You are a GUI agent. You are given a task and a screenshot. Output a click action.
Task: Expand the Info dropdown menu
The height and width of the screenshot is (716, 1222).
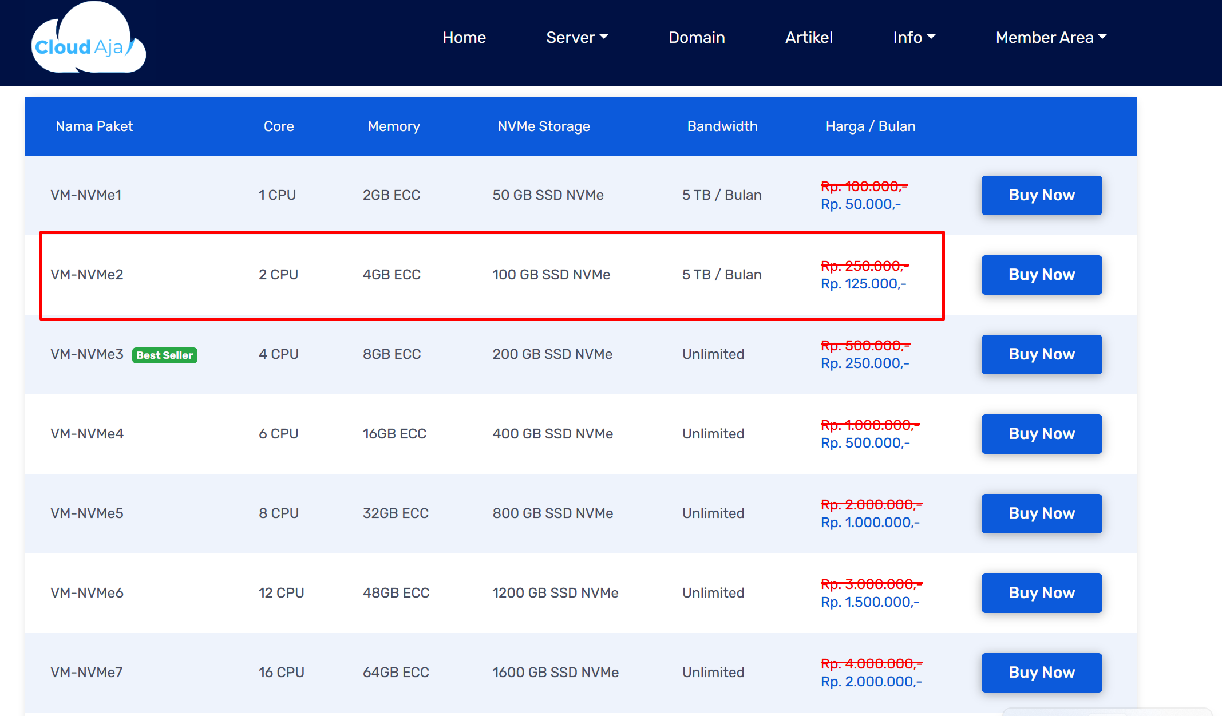pos(913,38)
